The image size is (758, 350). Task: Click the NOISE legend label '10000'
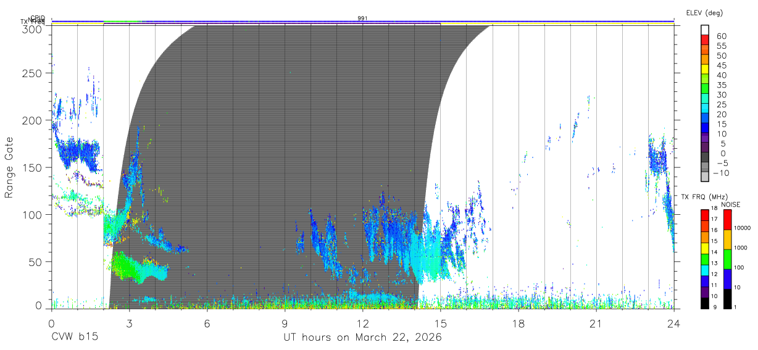pos(744,228)
